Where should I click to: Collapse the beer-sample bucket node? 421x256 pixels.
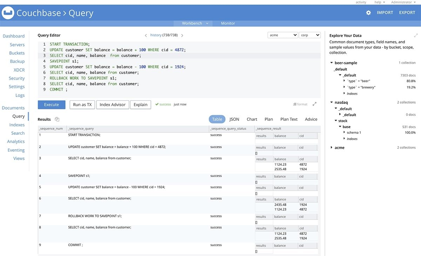point(332,63)
